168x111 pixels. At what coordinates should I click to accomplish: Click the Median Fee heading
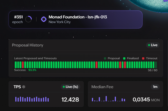(x=102, y=87)
